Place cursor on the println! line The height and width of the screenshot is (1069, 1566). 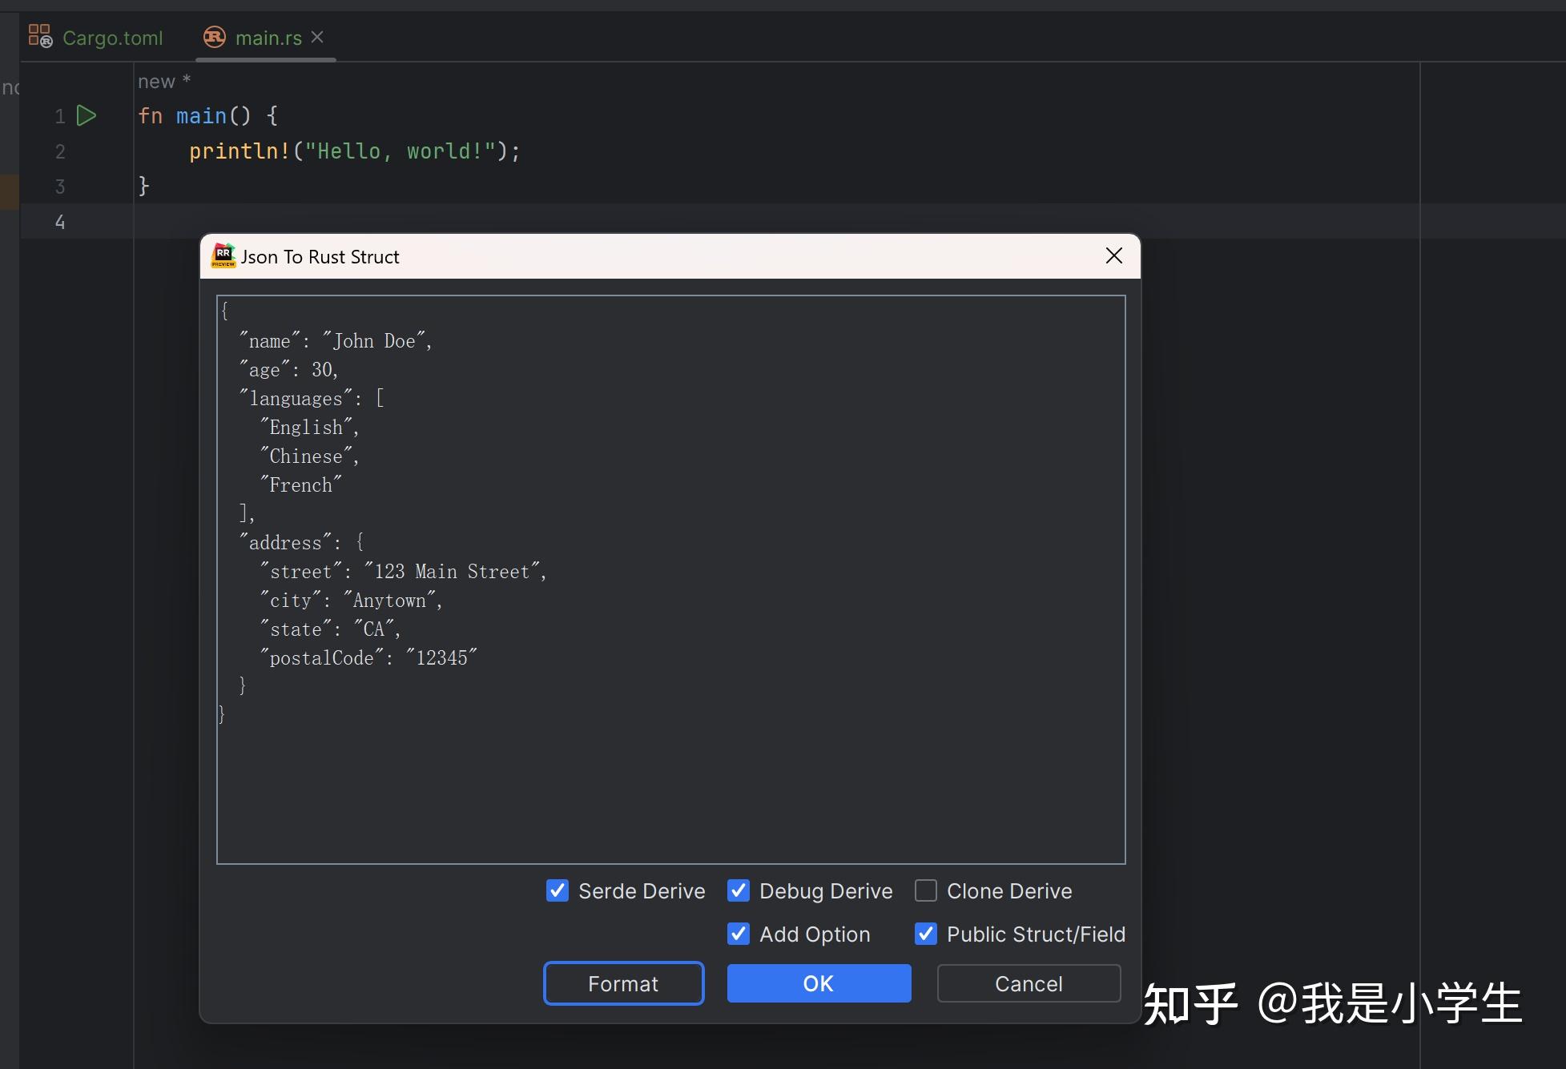click(x=352, y=151)
